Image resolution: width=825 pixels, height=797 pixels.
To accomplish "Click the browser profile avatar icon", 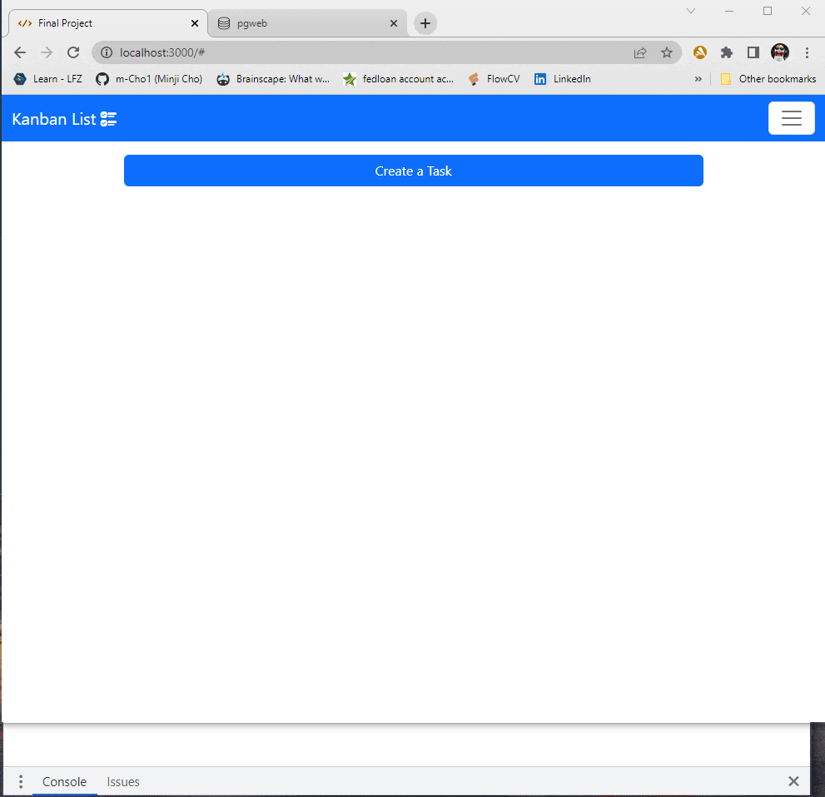I will click(x=779, y=52).
